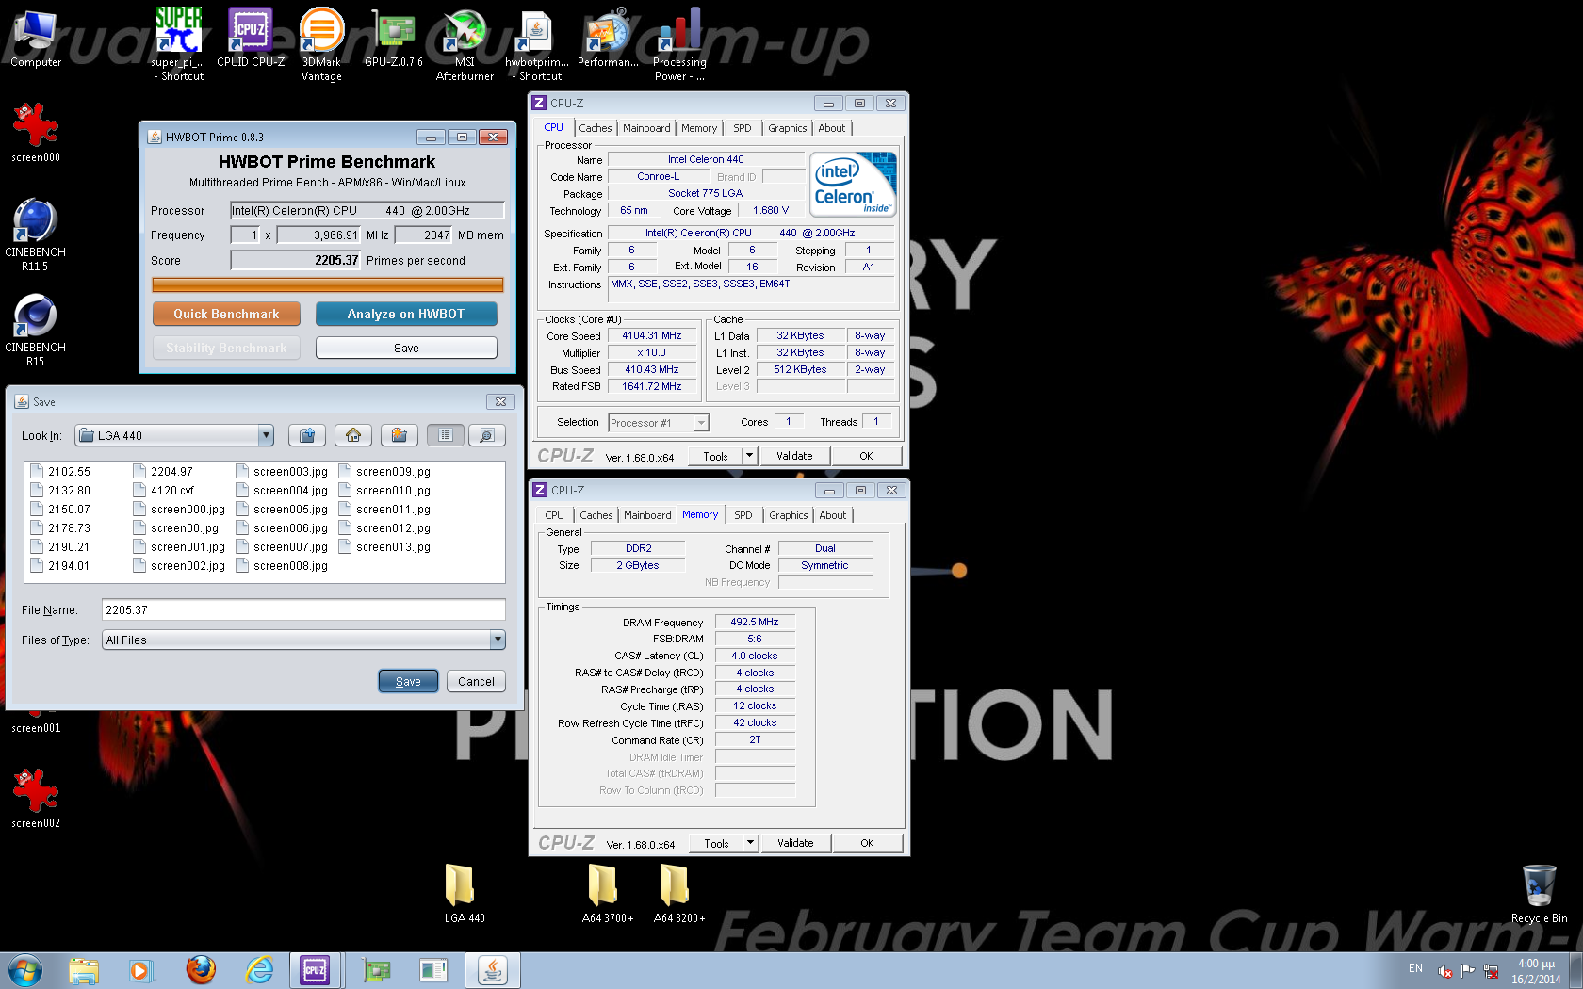The image size is (1583, 989).
Task: Open the Memory tab in upper CPU-Z
Action: pos(699,128)
